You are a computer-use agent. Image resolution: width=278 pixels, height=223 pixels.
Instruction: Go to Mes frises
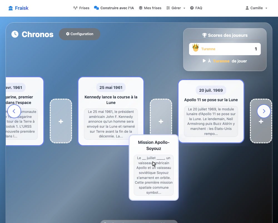(150, 8)
